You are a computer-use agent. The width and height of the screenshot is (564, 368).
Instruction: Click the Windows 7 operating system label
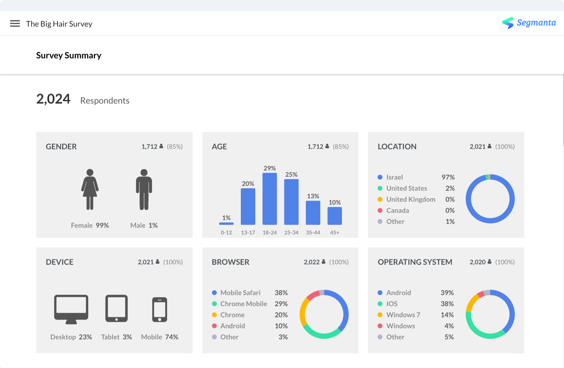point(403,315)
